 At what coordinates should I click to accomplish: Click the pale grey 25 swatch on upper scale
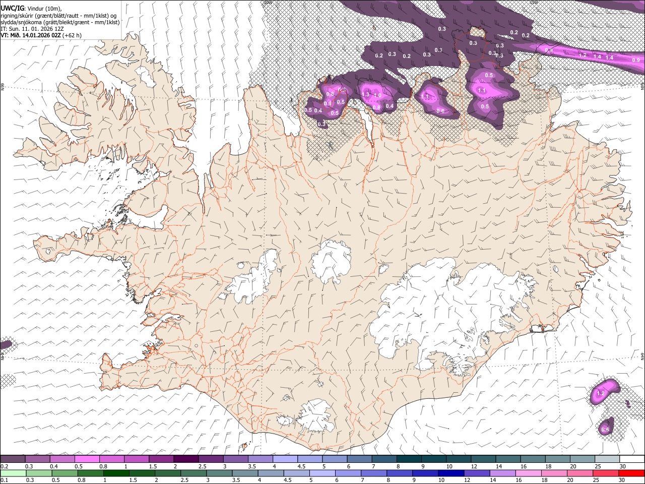click(607, 459)
